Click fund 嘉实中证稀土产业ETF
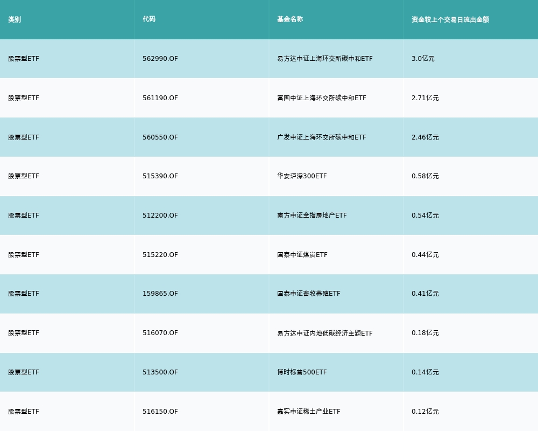This screenshot has width=538, height=431. click(x=309, y=412)
